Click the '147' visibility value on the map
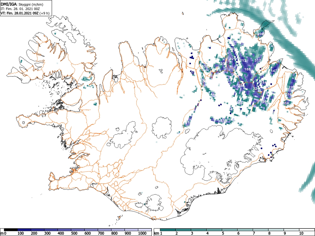 click(274, 71)
